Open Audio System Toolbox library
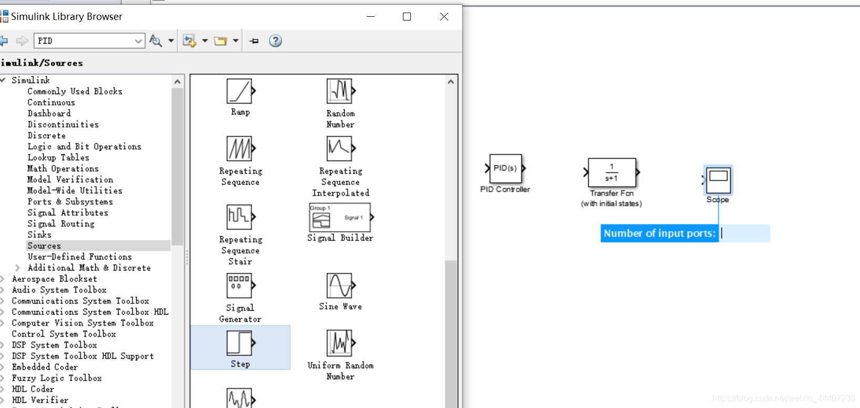The height and width of the screenshot is (408, 860). (x=59, y=290)
